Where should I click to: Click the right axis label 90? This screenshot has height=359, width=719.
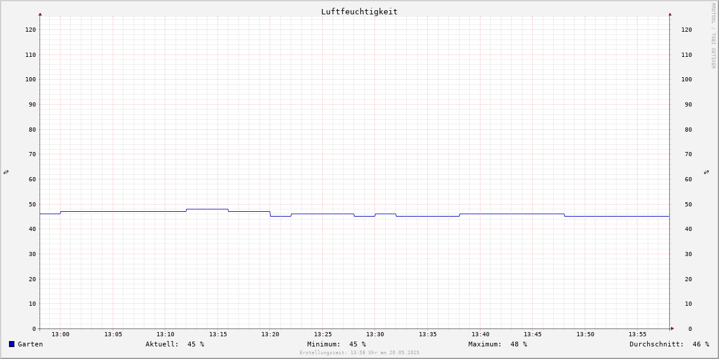688,104
